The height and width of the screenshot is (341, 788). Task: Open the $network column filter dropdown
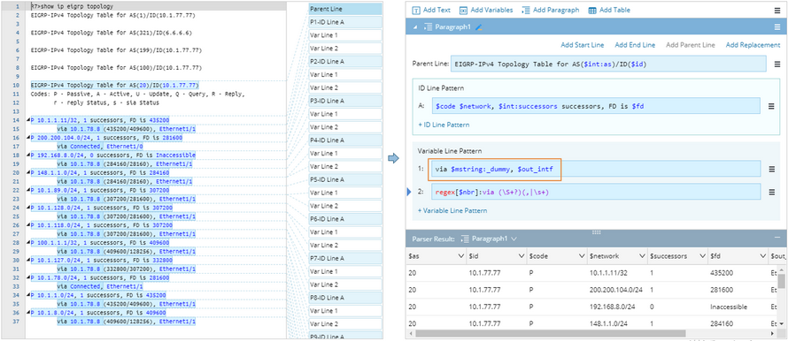(x=642, y=256)
